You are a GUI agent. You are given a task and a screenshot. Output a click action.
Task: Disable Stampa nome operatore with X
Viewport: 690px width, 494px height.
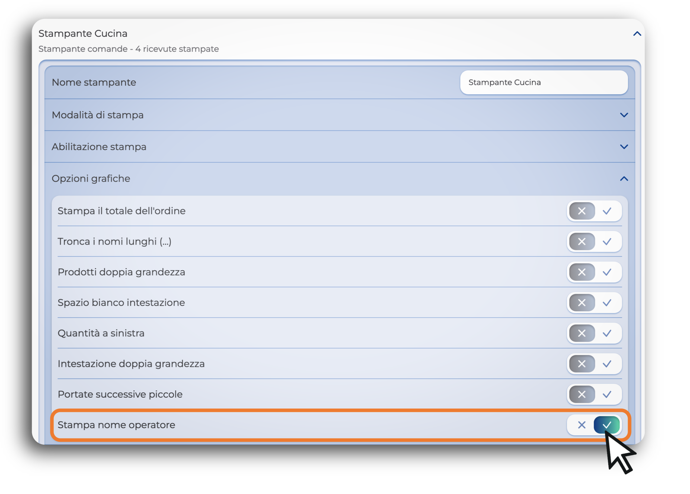(581, 425)
